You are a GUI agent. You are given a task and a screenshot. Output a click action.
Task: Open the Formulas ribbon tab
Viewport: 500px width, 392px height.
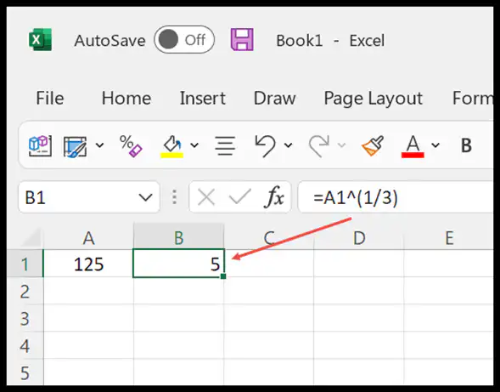[x=473, y=98]
